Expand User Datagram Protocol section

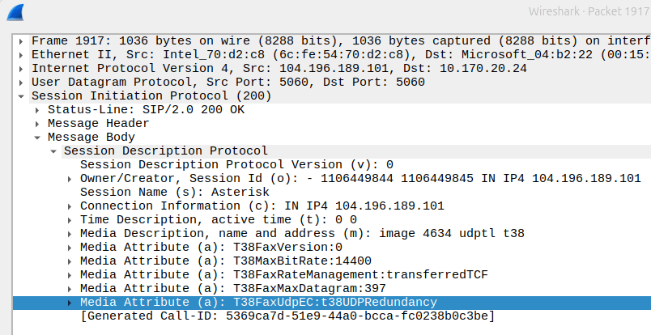(x=21, y=83)
